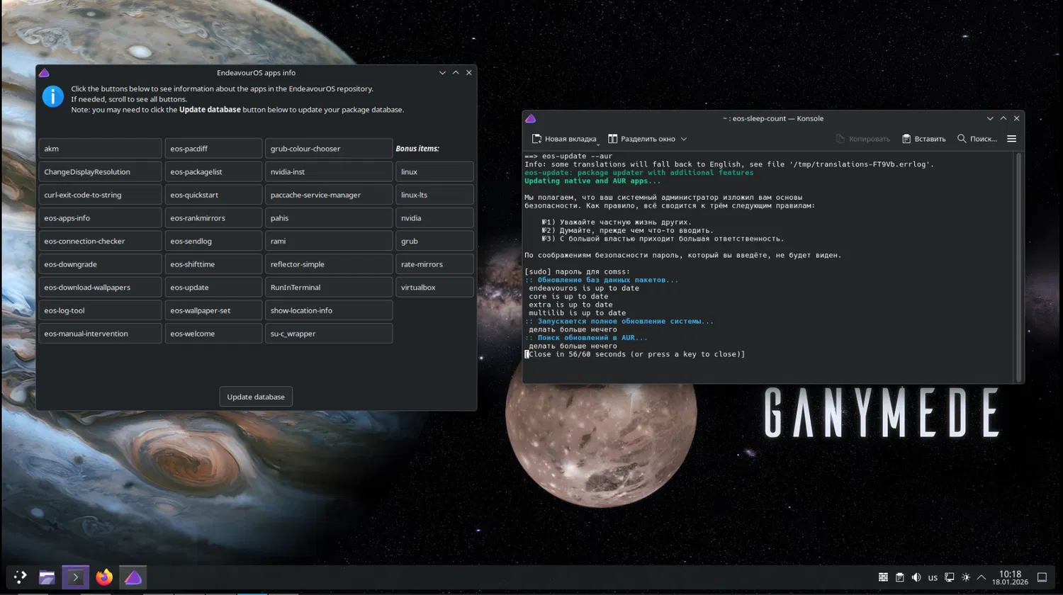Viewport: 1063px width, 595px height.
Task: Open Firefox from the taskbar
Action: pyautogui.click(x=104, y=577)
